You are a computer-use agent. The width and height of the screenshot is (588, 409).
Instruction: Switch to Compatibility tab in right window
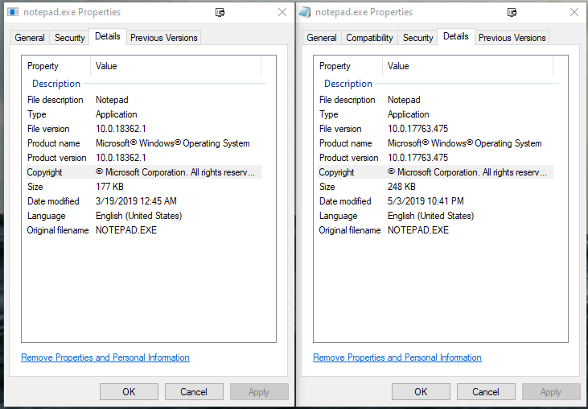tap(369, 38)
